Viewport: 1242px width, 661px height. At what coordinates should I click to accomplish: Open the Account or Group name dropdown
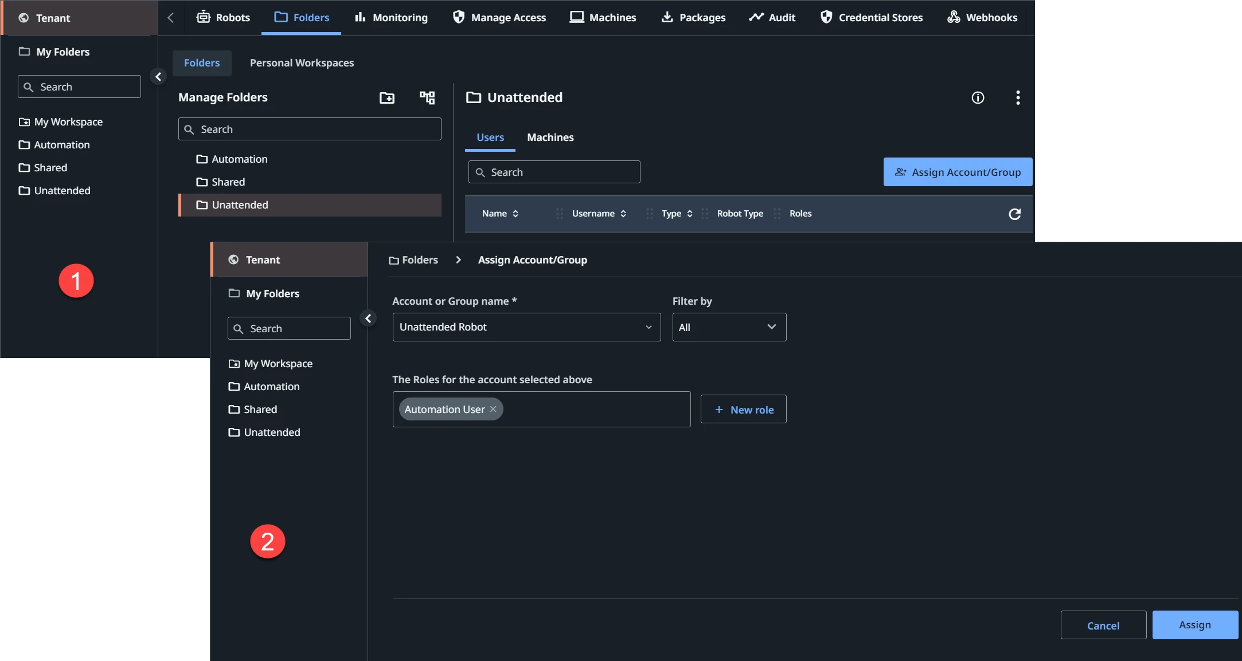tap(526, 327)
